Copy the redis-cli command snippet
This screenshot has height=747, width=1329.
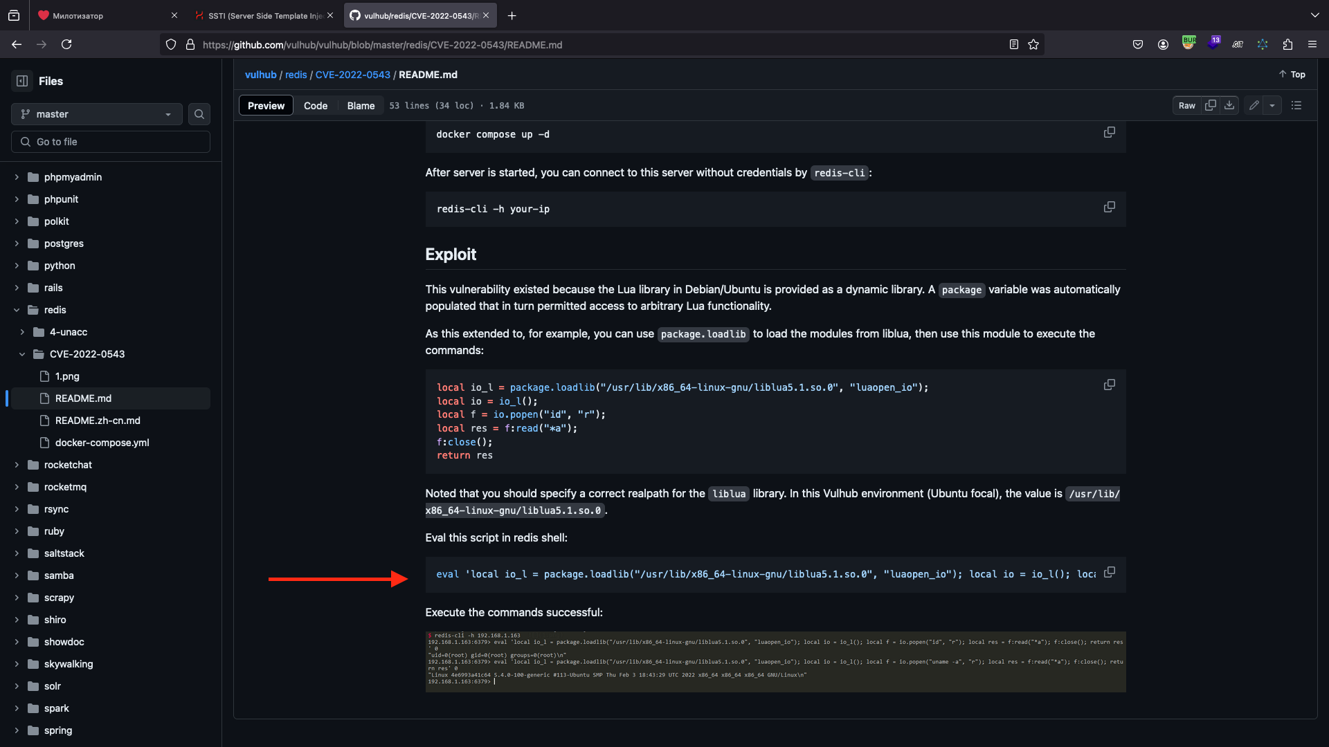pos(1109,207)
